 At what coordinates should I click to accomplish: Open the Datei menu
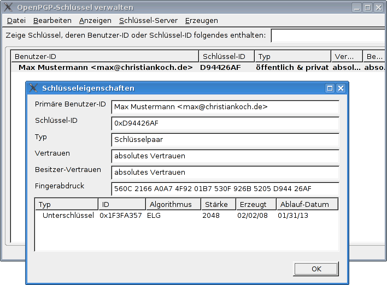[16, 20]
